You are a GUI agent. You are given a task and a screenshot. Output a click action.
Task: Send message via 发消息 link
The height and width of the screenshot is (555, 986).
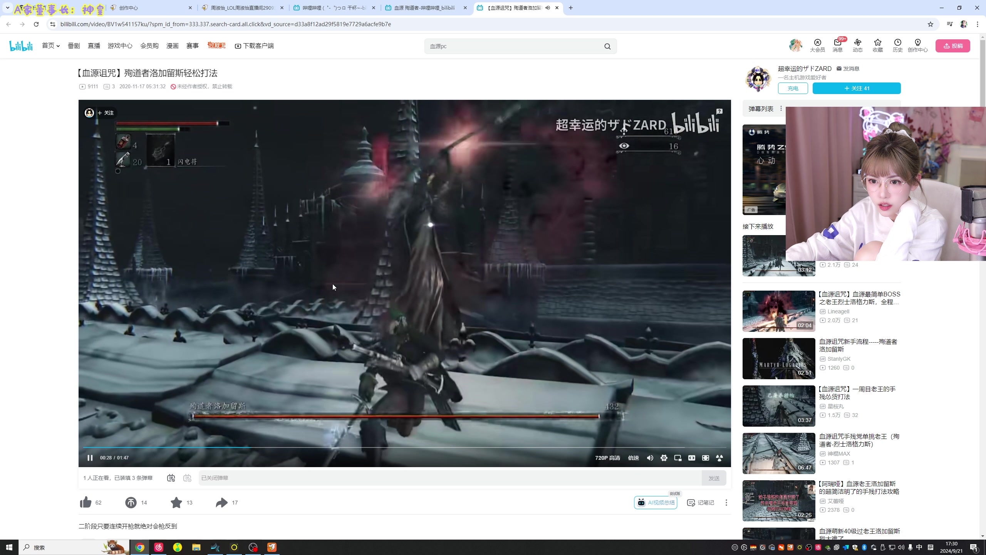point(848,69)
